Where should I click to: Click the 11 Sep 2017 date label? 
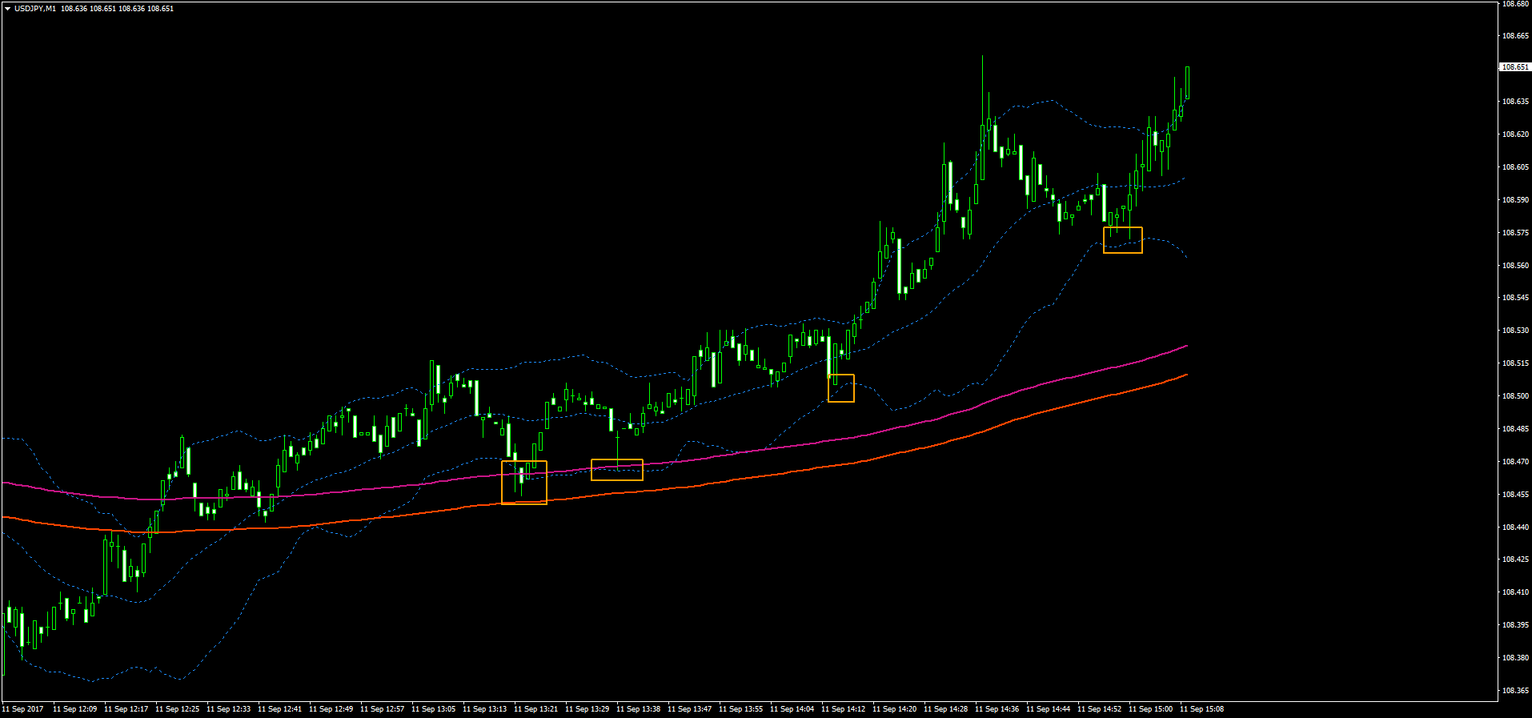click(23, 709)
